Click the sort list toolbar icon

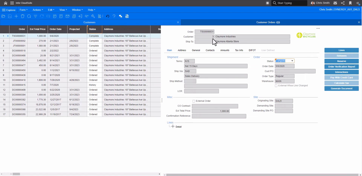tap(74, 16)
